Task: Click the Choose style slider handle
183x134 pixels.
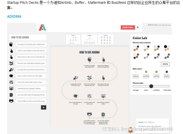Action: (x=151, y=86)
